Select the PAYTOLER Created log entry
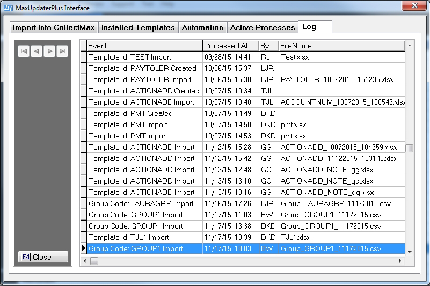The width and height of the screenshot is (430, 286). (144, 68)
